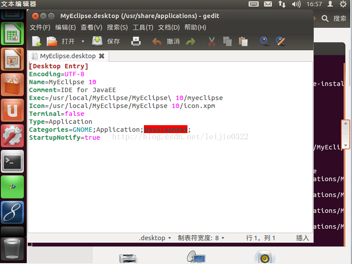The width and height of the screenshot is (352, 264).
Task: Click the keyboard input indicator
Action: pyautogui.click(x=253, y=4)
